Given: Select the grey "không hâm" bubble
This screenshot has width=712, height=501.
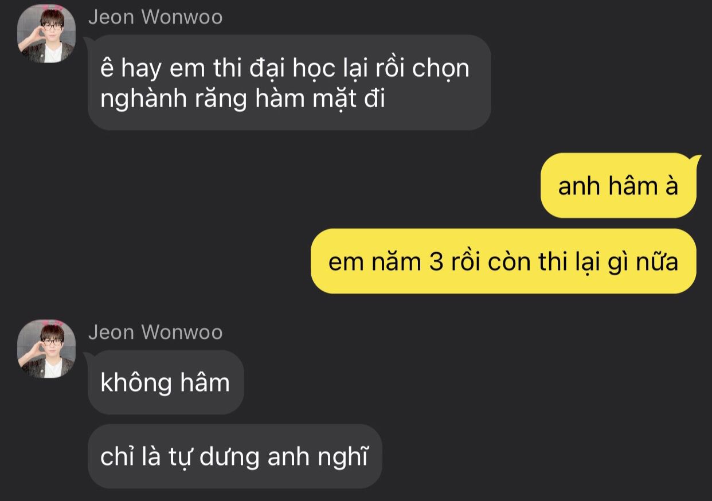Looking at the screenshot, I should (166, 382).
